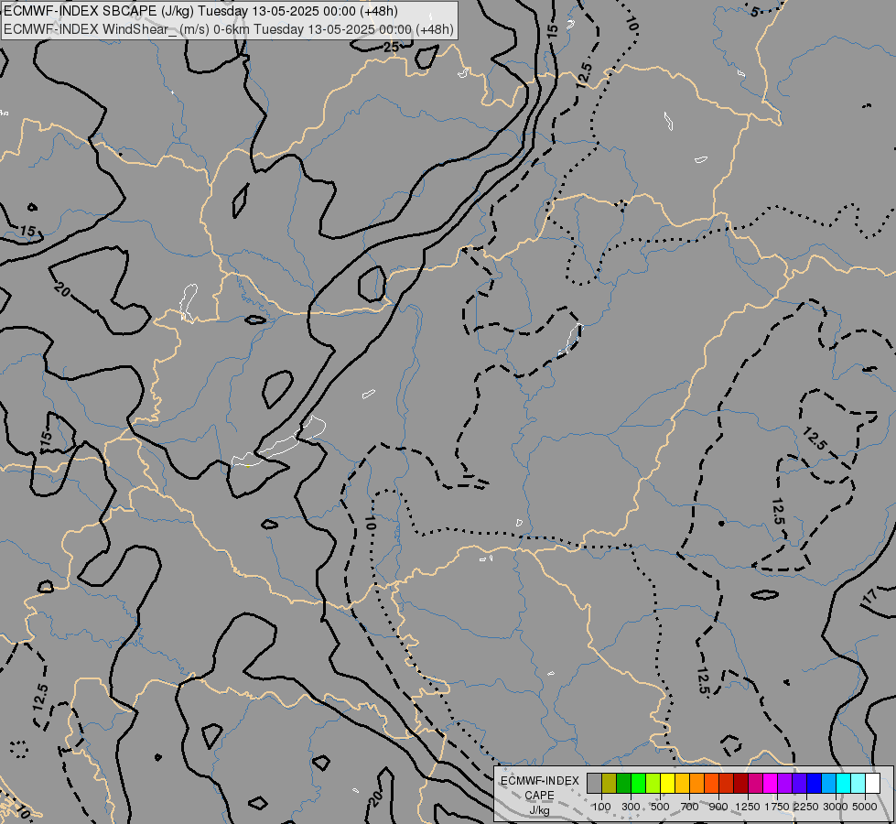Click the contour label 25 near top
The width and height of the screenshot is (896, 824).
[x=391, y=48]
